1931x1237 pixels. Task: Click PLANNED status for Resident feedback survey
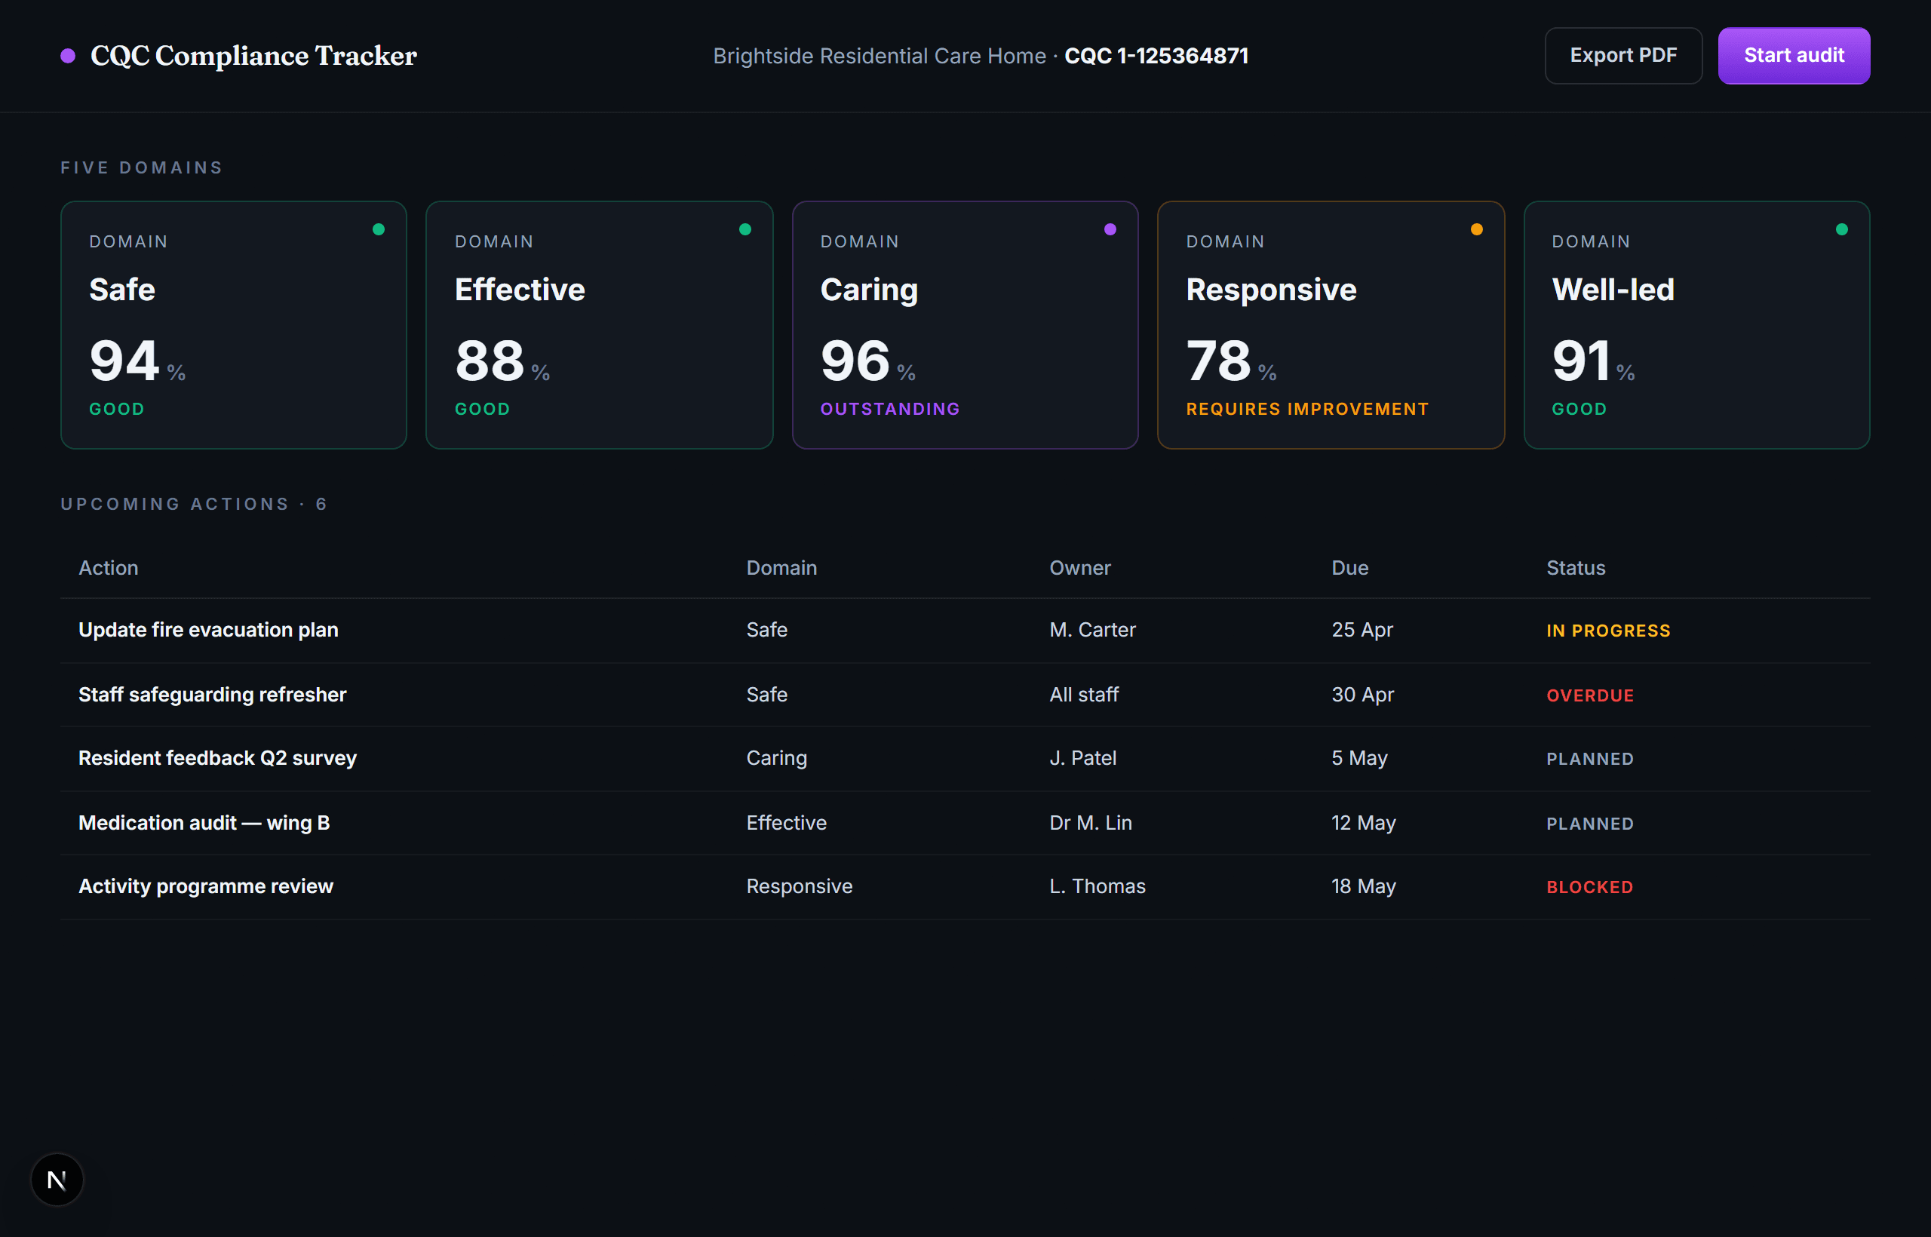(1589, 759)
